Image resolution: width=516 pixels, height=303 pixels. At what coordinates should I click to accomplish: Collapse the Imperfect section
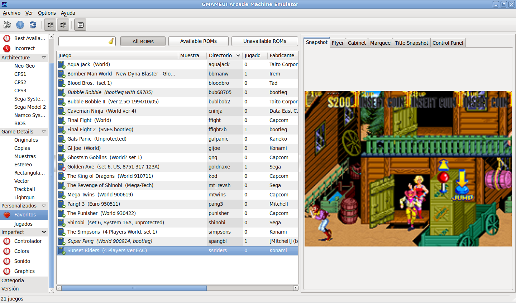pos(44,232)
